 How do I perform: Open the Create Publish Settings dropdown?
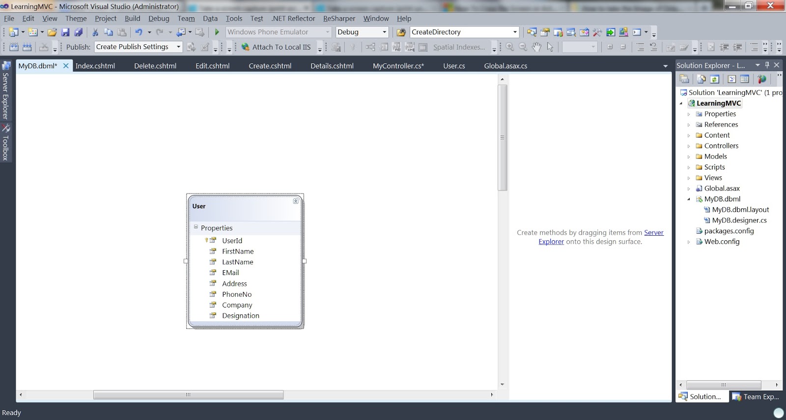pyautogui.click(x=178, y=47)
